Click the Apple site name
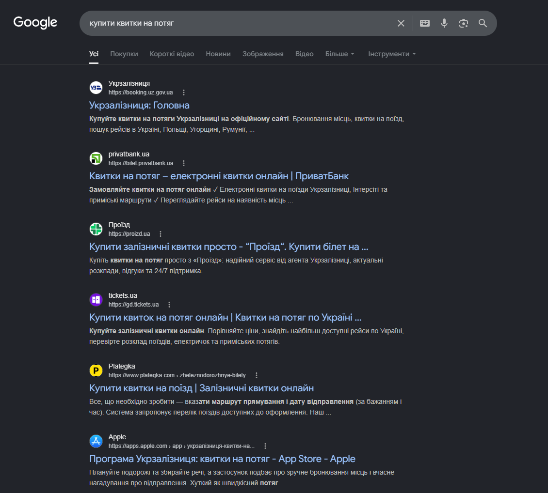 [117, 437]
